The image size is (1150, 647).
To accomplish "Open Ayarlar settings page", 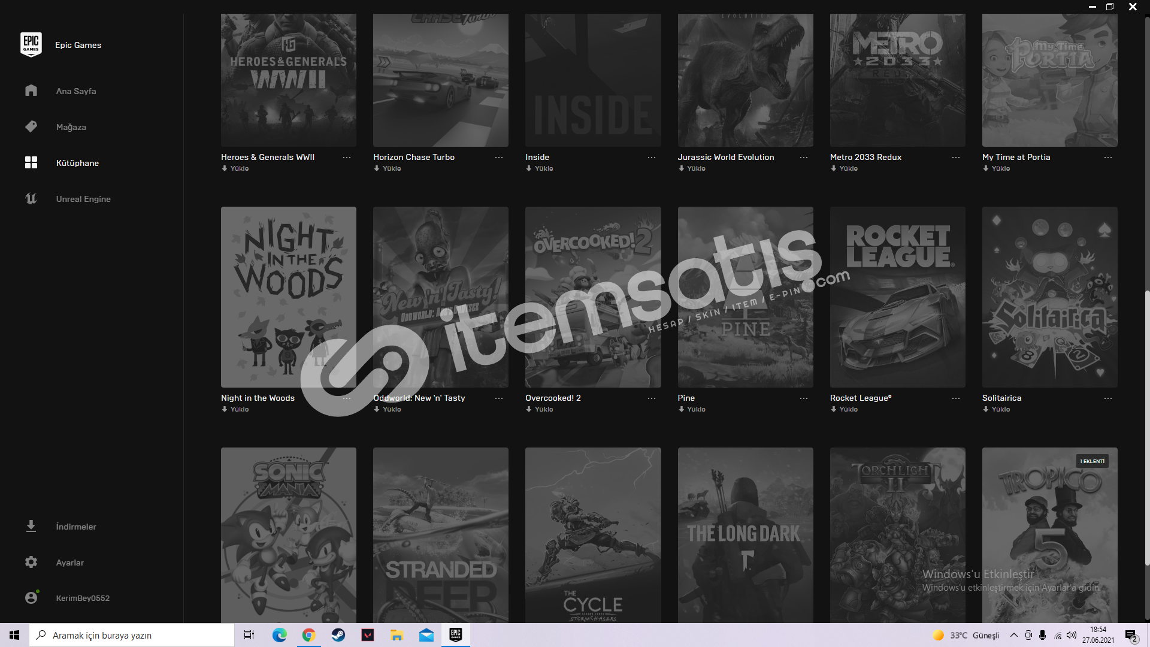I will click(70, 563).
